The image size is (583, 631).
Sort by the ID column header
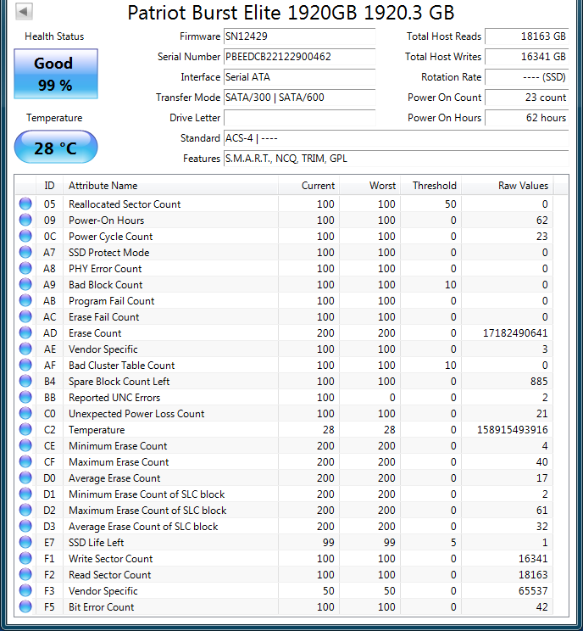point(49,186)
